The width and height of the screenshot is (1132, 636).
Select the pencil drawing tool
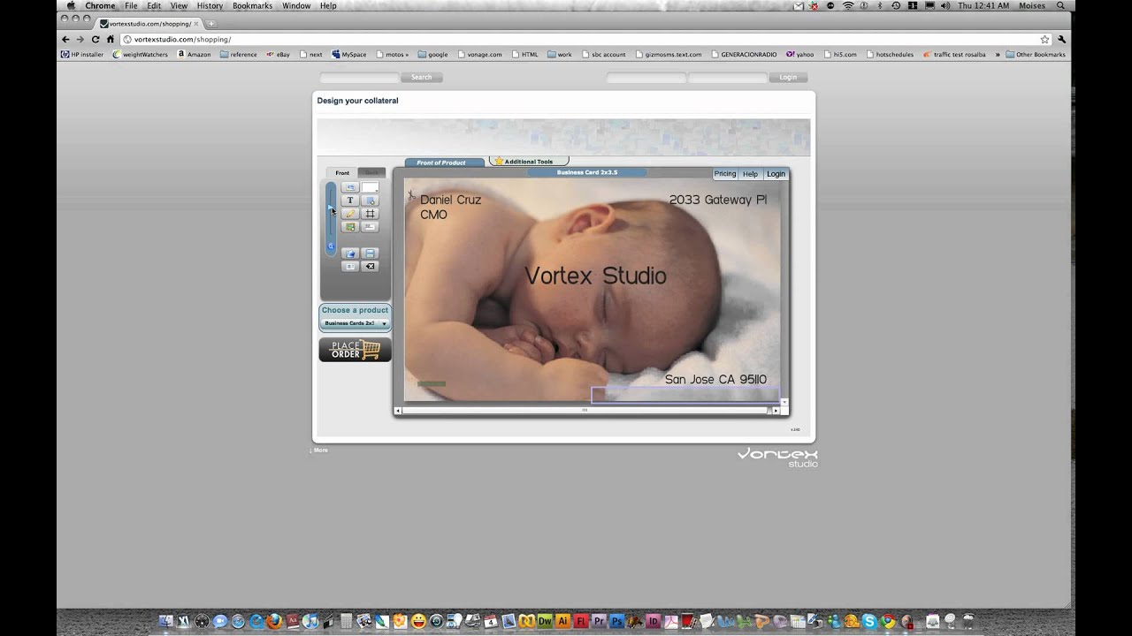350,214
